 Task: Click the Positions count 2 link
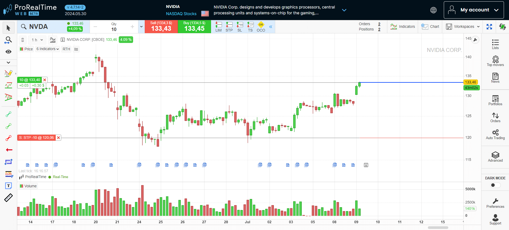(379, 29)
